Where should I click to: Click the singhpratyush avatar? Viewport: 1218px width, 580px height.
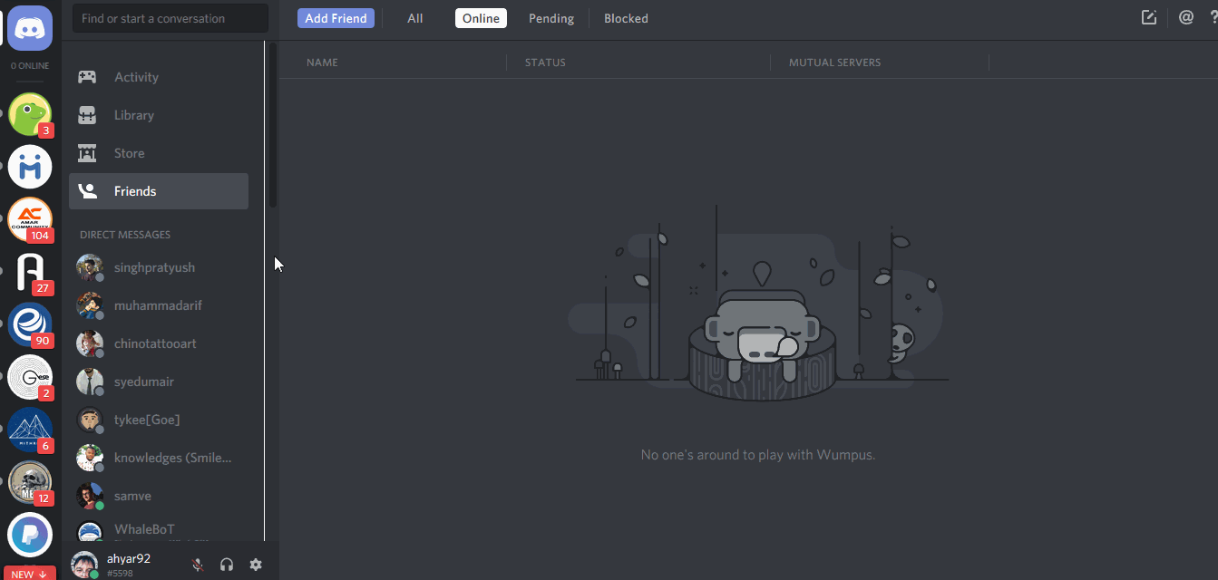pyautogui.click(x=90, y=267)
